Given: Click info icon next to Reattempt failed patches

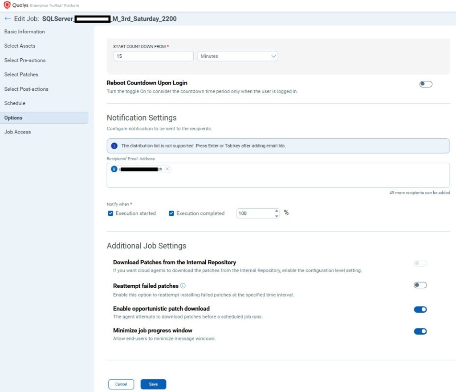Looking at the screenshot, I should click(x=183, y=286).
